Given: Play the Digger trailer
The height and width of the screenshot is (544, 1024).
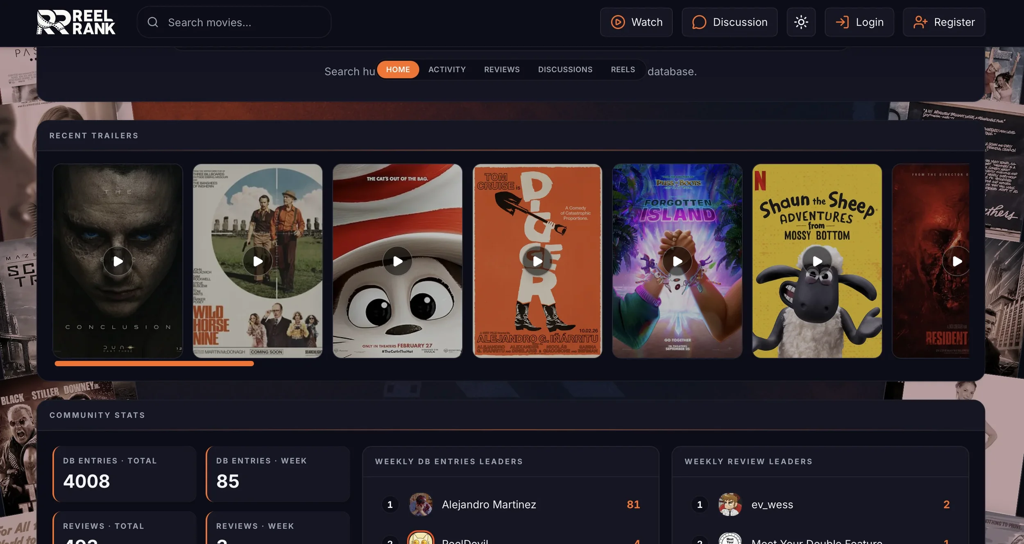Looking at the screenshot, I should (537, 261).
